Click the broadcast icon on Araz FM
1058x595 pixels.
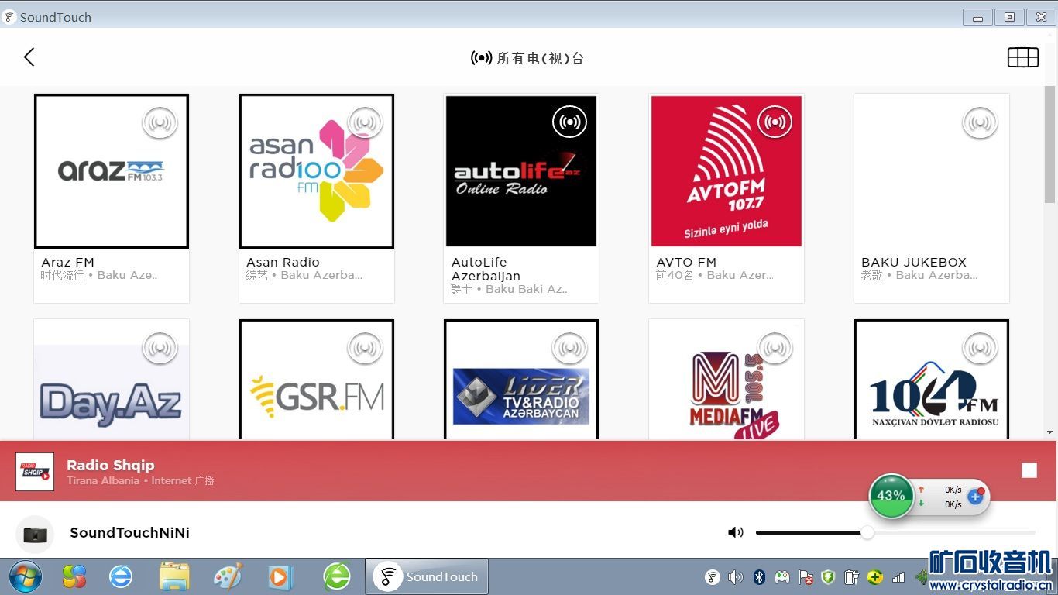pyautogui.click(x=160, y=122)
